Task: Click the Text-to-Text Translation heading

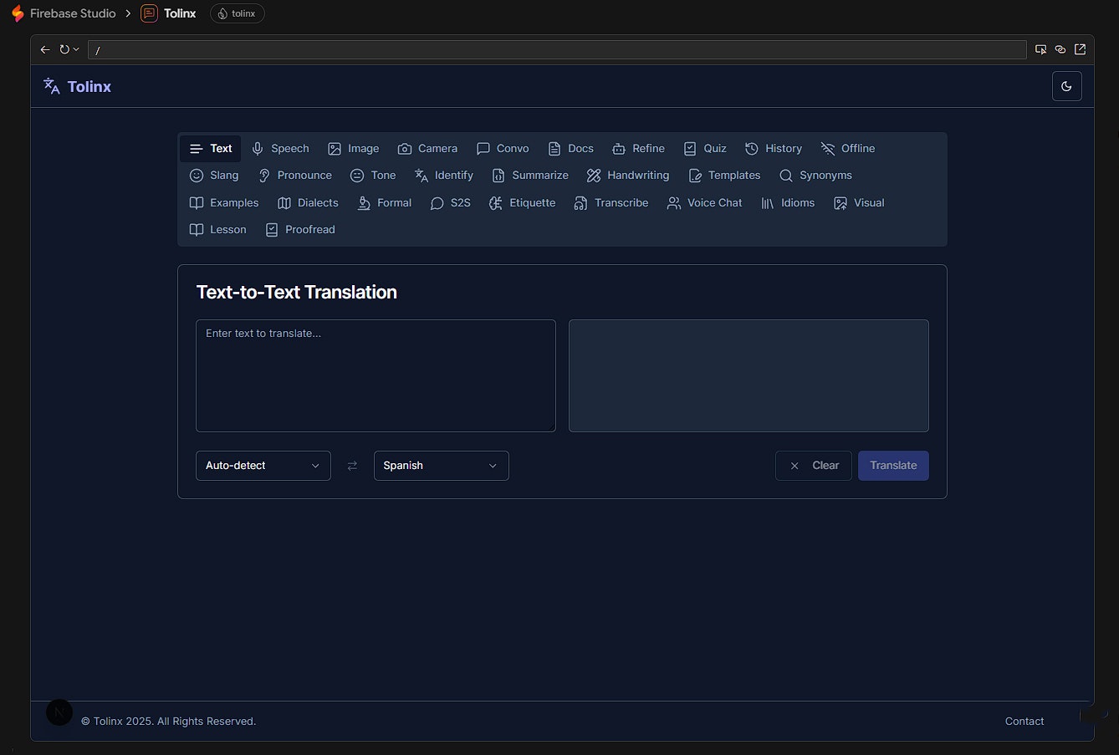Action: (296, 292)
